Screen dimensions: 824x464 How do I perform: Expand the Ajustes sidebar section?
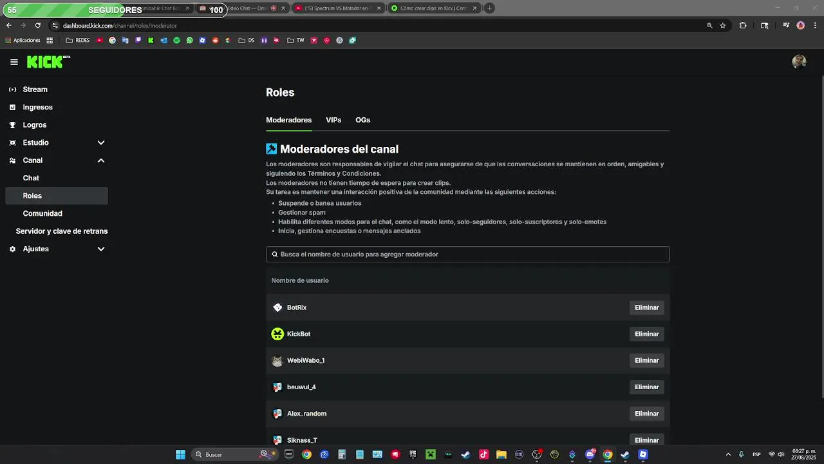[x=57, y=249]
